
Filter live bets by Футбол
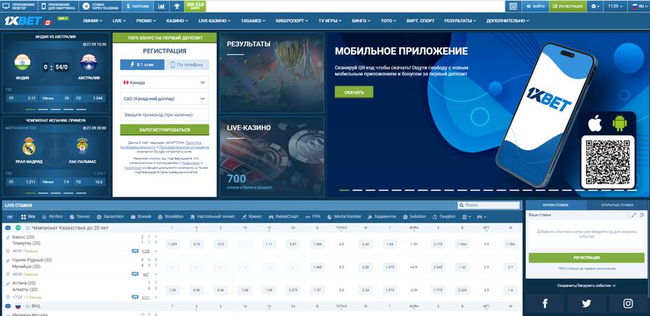[53, 217]
